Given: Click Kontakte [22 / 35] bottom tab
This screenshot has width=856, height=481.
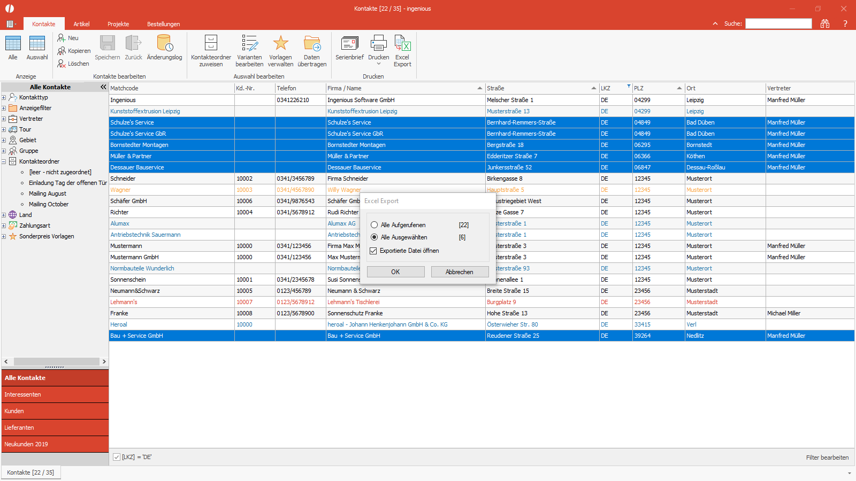Looking at the screenshot, I should click(30, 472).
